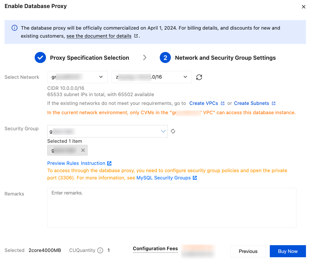Viewport: 311px width, 262px height.
Task: Refresh the security group list
Action: click(173, 131)
